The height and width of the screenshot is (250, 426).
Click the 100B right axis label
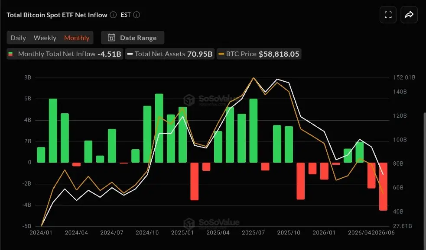pos(400,140)
